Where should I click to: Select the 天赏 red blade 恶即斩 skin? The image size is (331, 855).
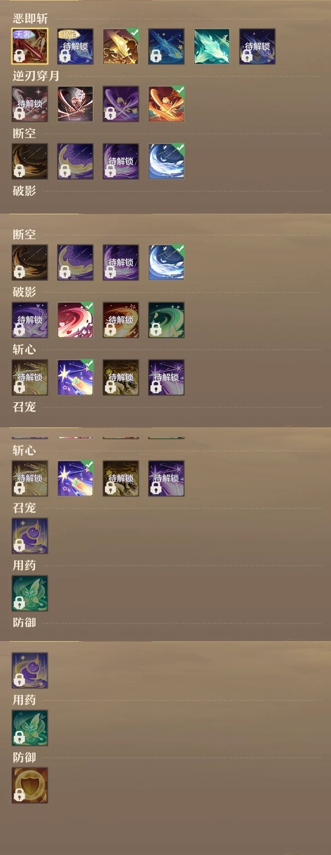point(30,46)
